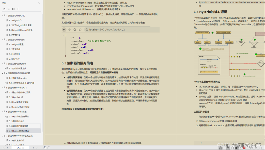Click heading 6.4 Hystrix的核心源码 in the page
265x150 pixels.
point(210,12)
